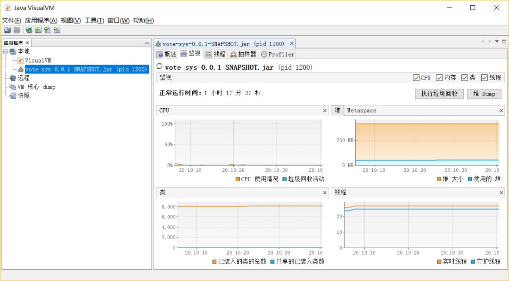Switch to the Profiler tab

point(278,54)
